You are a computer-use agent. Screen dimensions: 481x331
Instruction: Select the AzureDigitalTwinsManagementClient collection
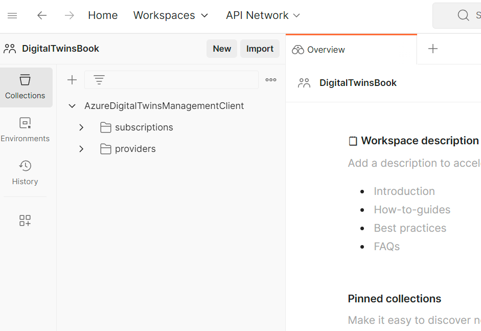[x=164, y=105]
